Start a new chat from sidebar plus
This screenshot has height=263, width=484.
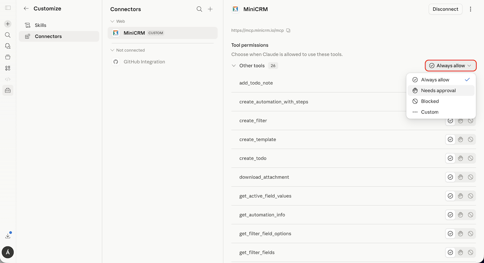[8, 24]
